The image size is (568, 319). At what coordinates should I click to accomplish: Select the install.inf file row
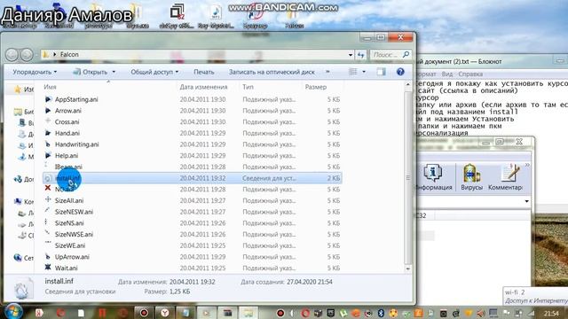[x=192, y=178]
